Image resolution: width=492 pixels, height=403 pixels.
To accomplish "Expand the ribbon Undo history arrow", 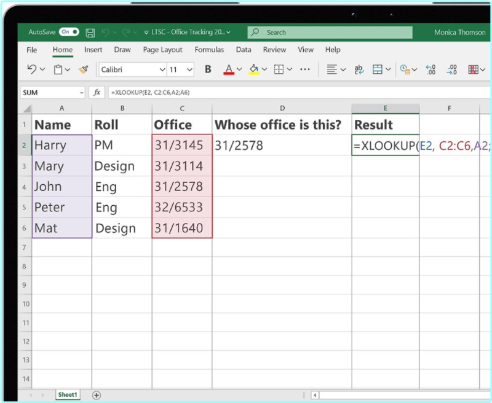I will tap(42, 69).
